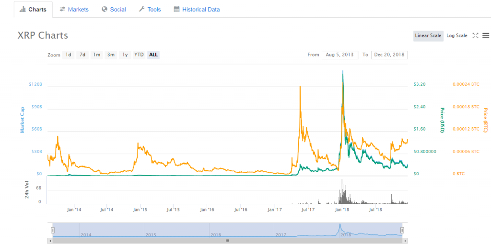Click the XRP Charts heading
The width and height of the screenshot is (491, 244).
click(x=43, y=35)
